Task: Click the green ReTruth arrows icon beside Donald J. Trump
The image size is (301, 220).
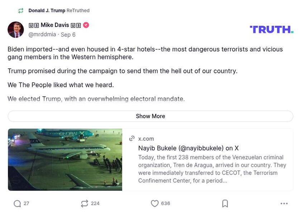Action: [x=20, y=10]
